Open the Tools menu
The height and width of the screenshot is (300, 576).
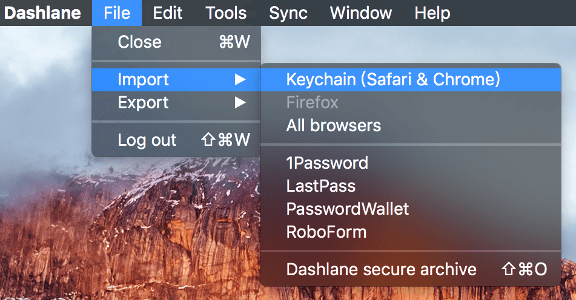[x=226, y=13]
